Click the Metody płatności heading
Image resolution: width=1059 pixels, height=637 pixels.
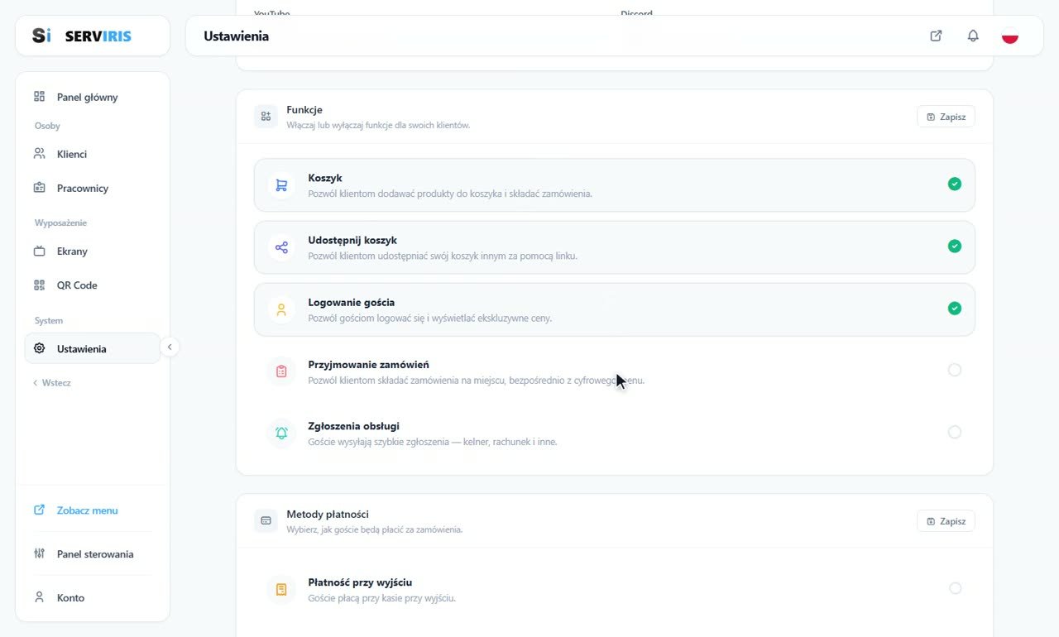tap(328, 514)
